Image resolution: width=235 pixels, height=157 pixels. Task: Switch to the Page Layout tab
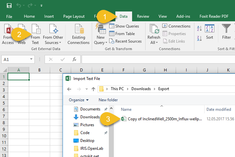click(x=74, y=16)
